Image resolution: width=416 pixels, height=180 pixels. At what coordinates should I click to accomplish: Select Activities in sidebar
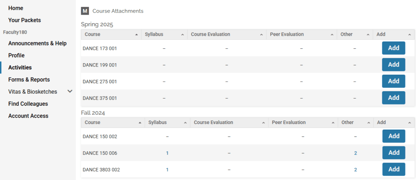20,67
